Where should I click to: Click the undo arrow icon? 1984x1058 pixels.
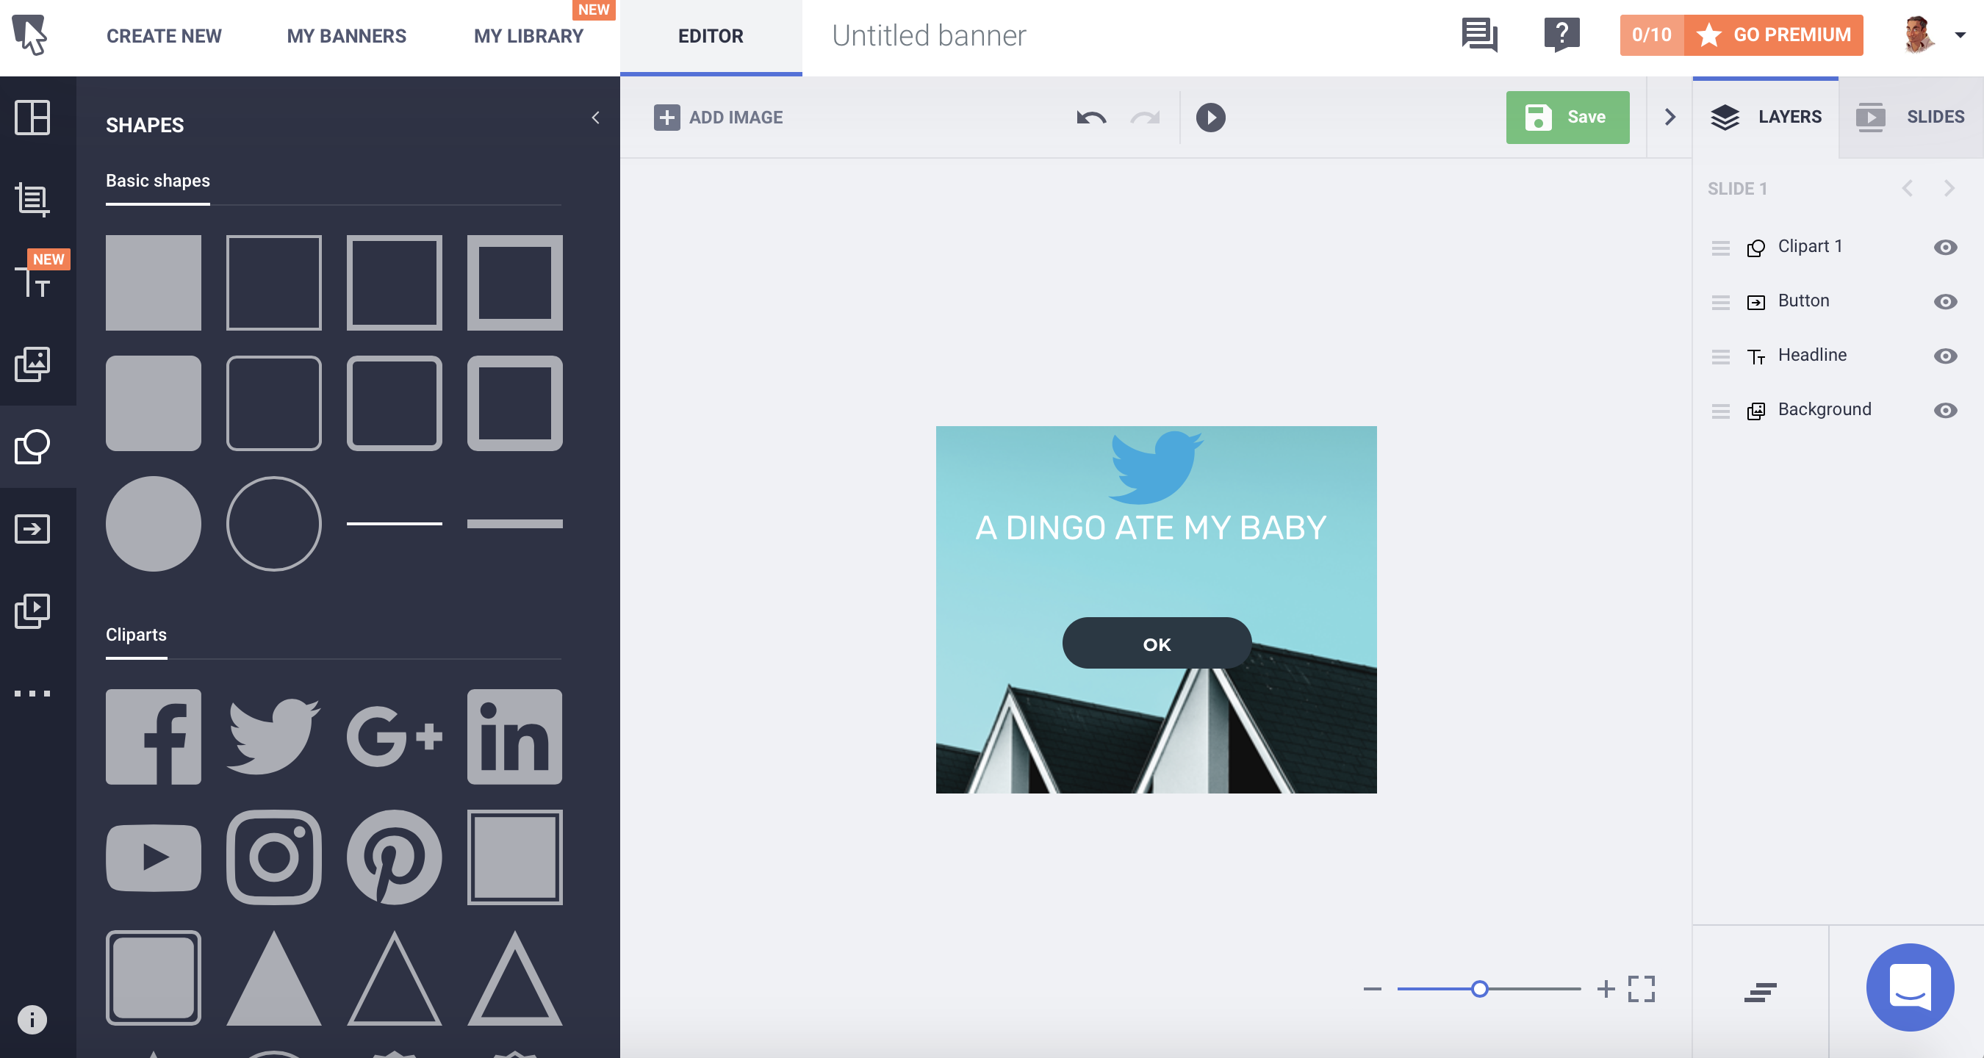(1090, 117)
